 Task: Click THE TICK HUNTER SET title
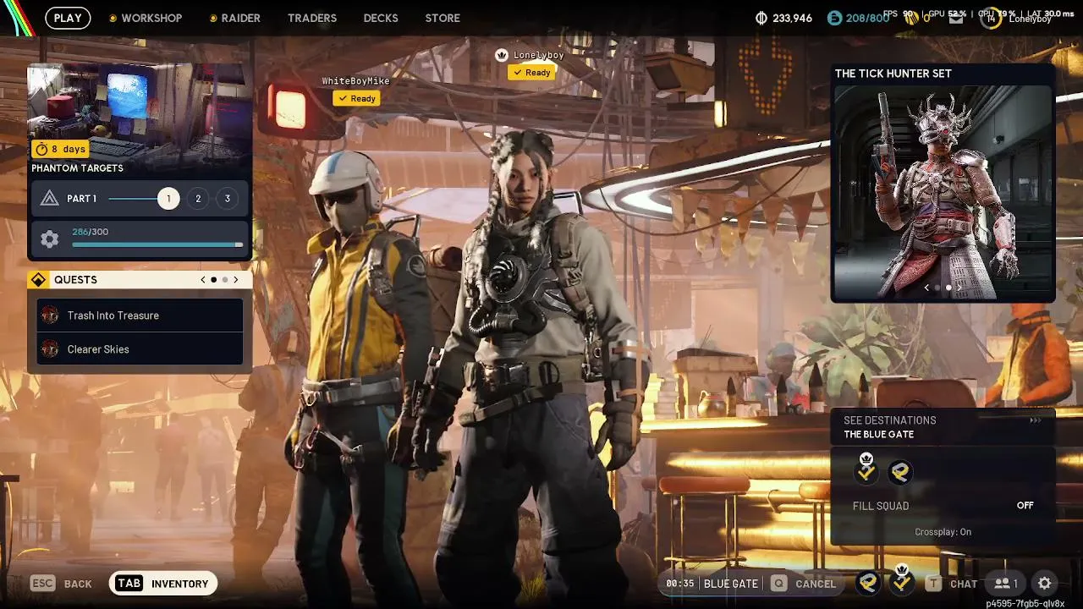pyautogui.click(x=893, y=74)
